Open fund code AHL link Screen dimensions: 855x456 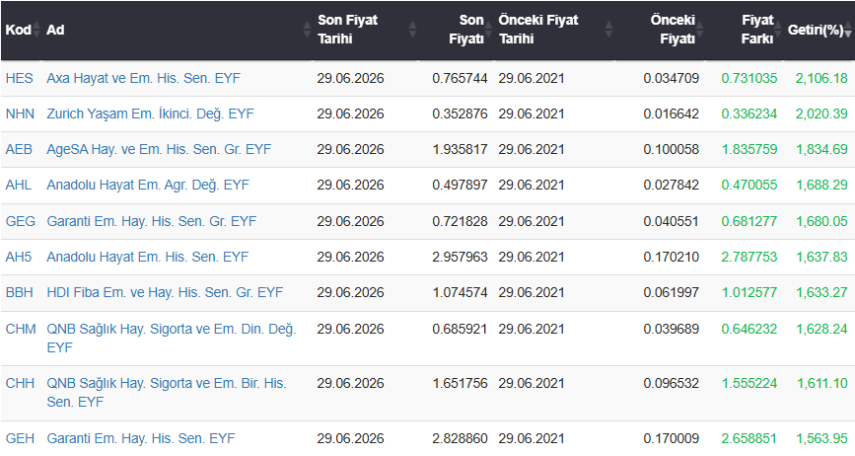tap(19, 185)
